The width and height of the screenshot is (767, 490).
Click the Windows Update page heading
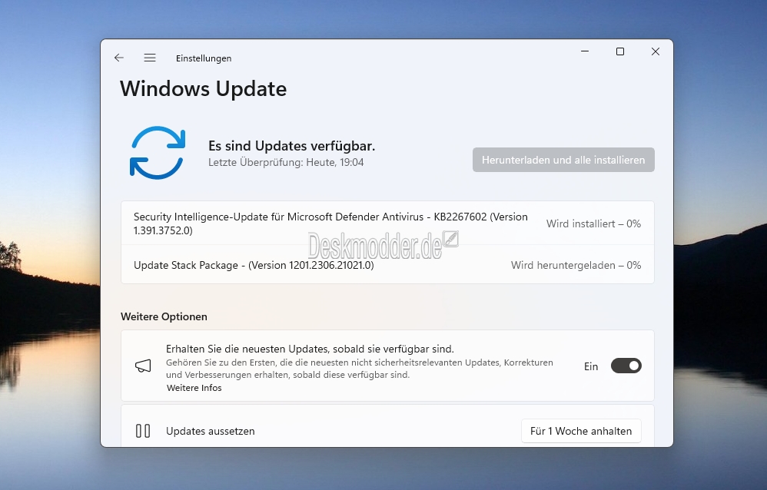pyautogui.click(x=204, y=89)
